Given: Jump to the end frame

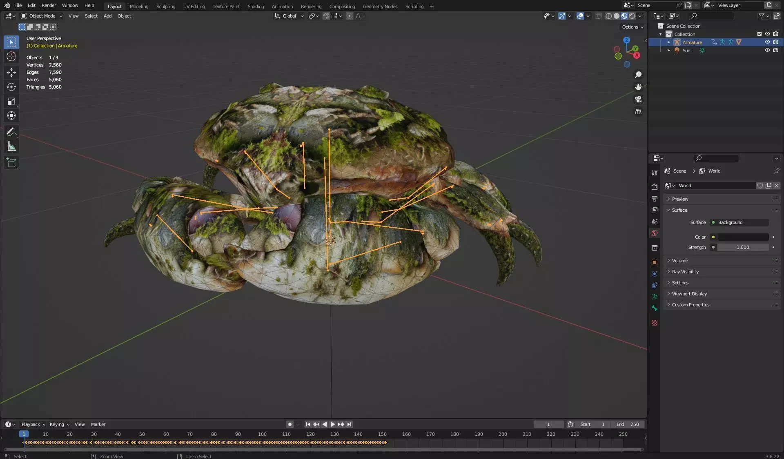Looking at the screenshot, I should pos(349,424).
